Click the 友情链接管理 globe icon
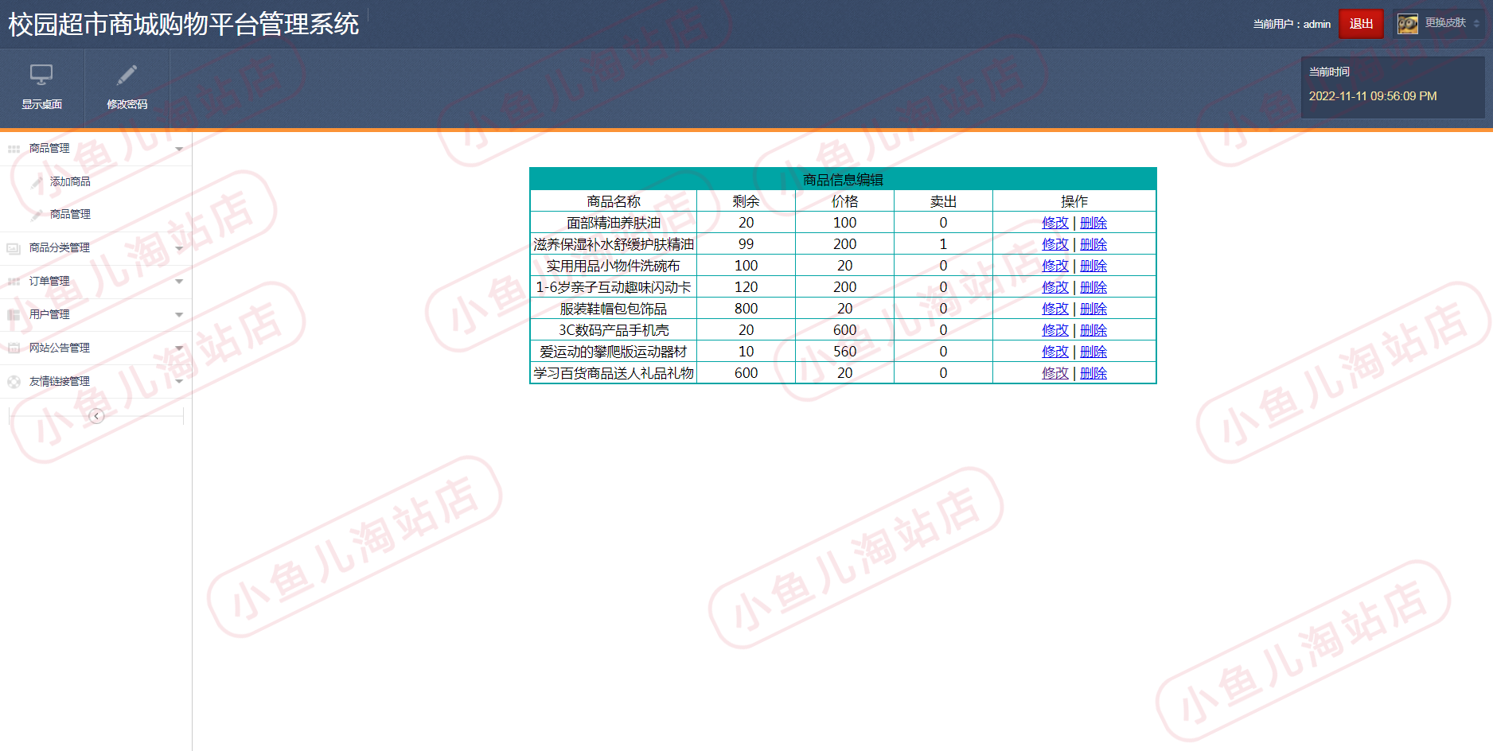The image size is (1493, 751). (14, 382)
